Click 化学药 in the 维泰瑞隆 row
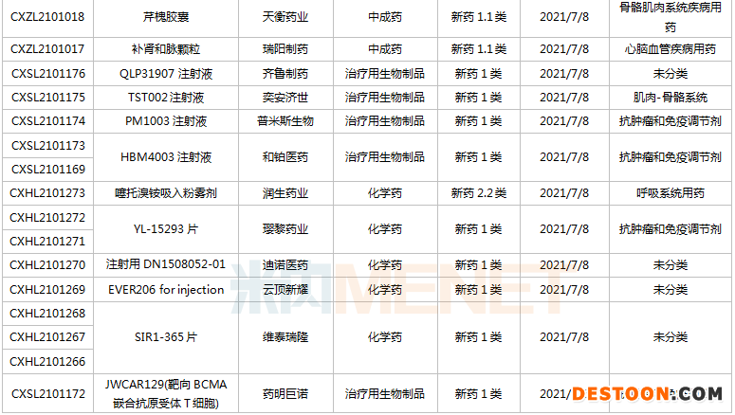The image size is (735, 415). click(x=385, y=337)
